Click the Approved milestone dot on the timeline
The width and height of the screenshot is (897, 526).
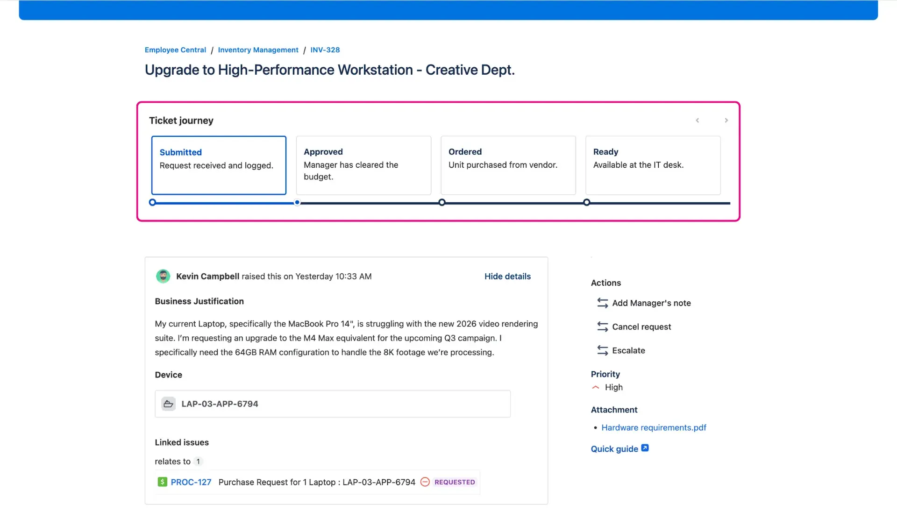[x=297, y=202]
